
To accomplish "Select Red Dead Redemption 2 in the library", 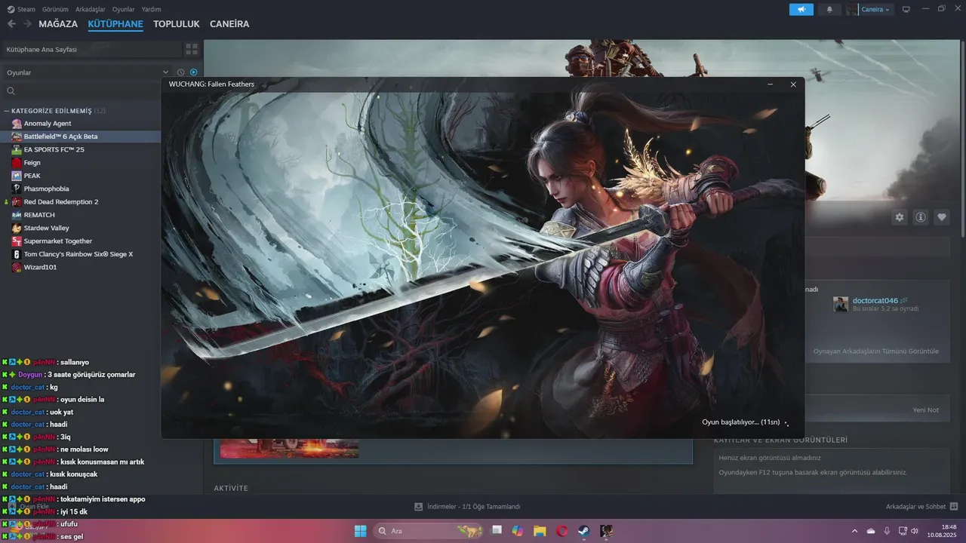I will coord(61,202).
